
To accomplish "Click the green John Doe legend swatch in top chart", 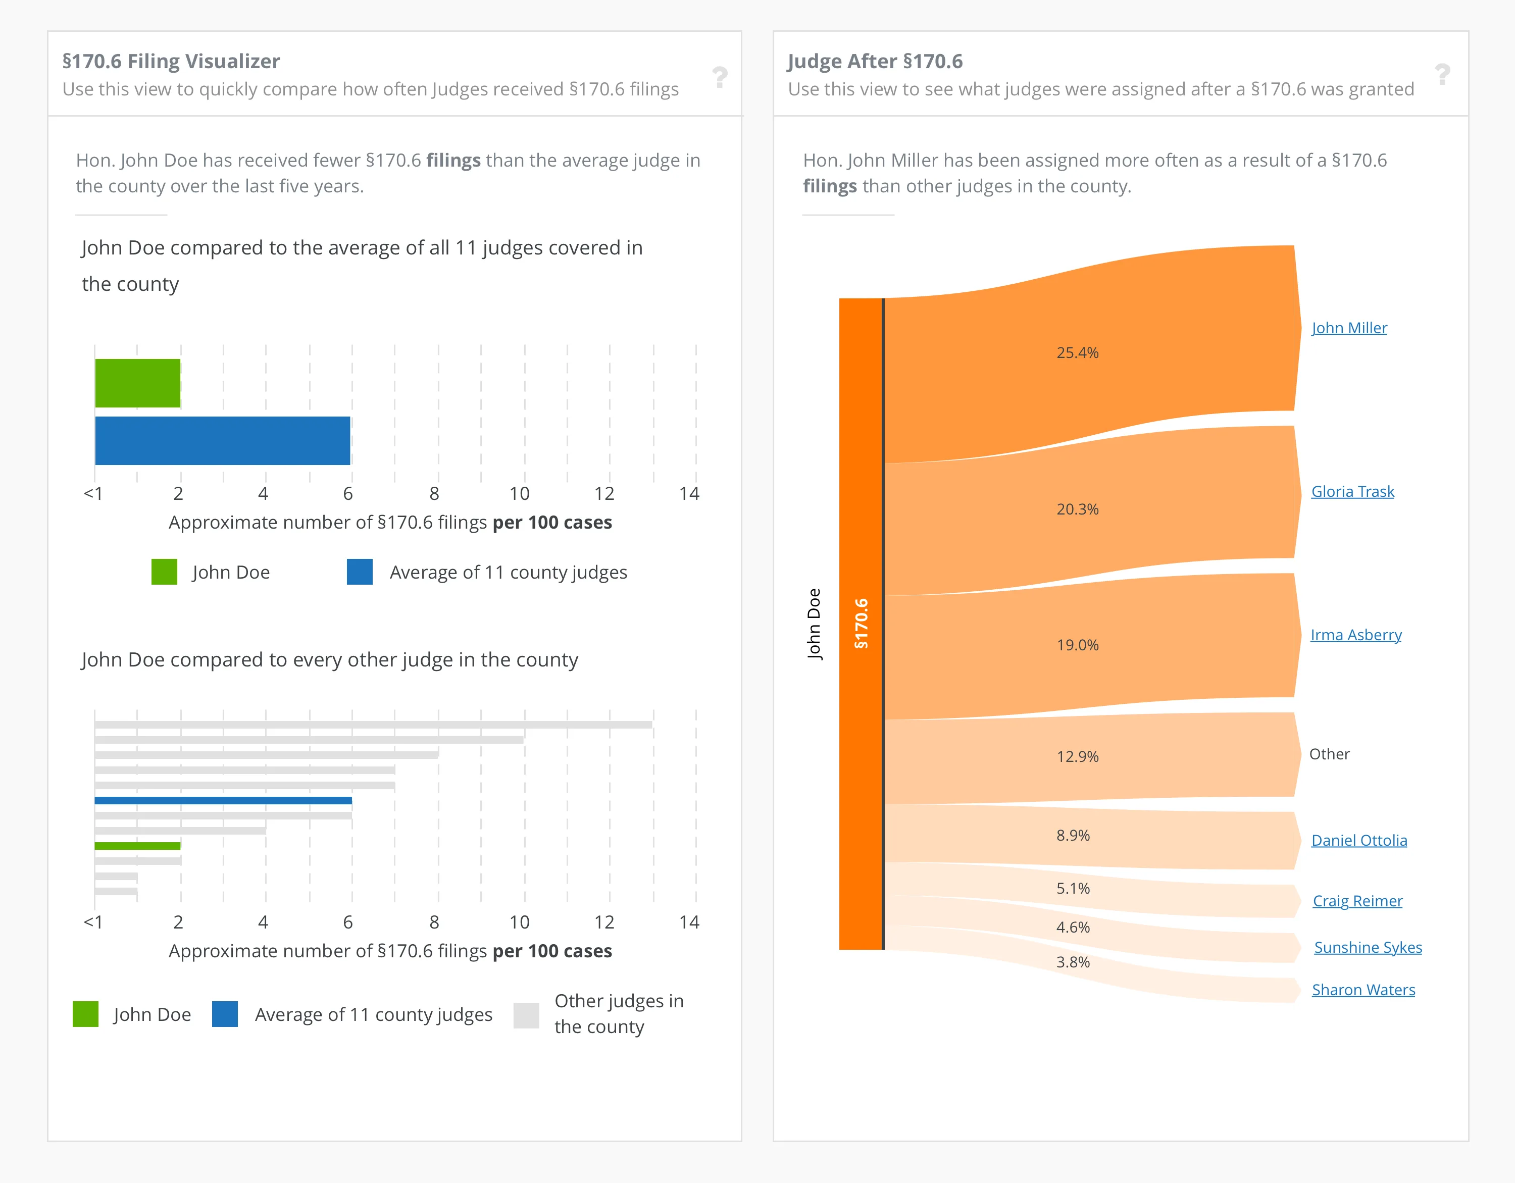I will 165,572.
